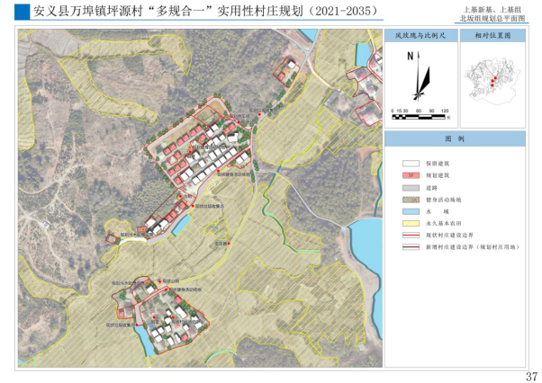The width and height of the screenshot is (542, 383).
Task: Click the large blue reservoir at the map's right edge
Action: coord(366,240)
